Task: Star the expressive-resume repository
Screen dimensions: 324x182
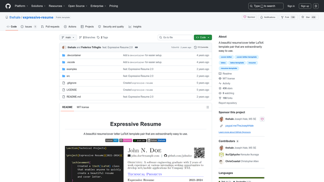Action: point(309,17)
